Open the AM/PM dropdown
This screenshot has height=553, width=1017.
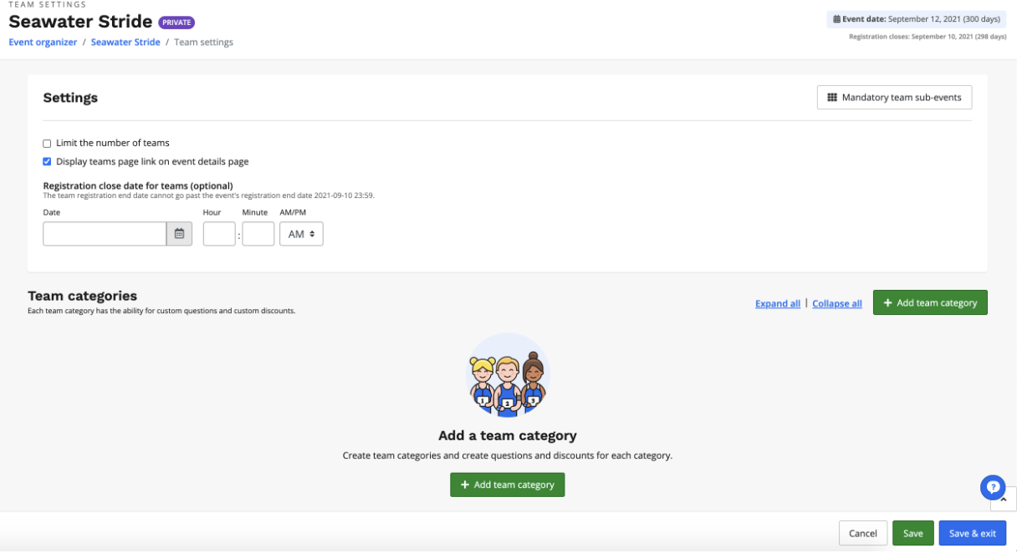click(301, 234)
